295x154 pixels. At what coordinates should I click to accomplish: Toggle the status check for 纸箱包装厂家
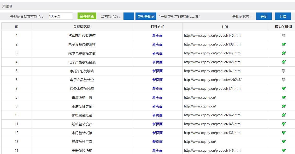pos(284,142)
